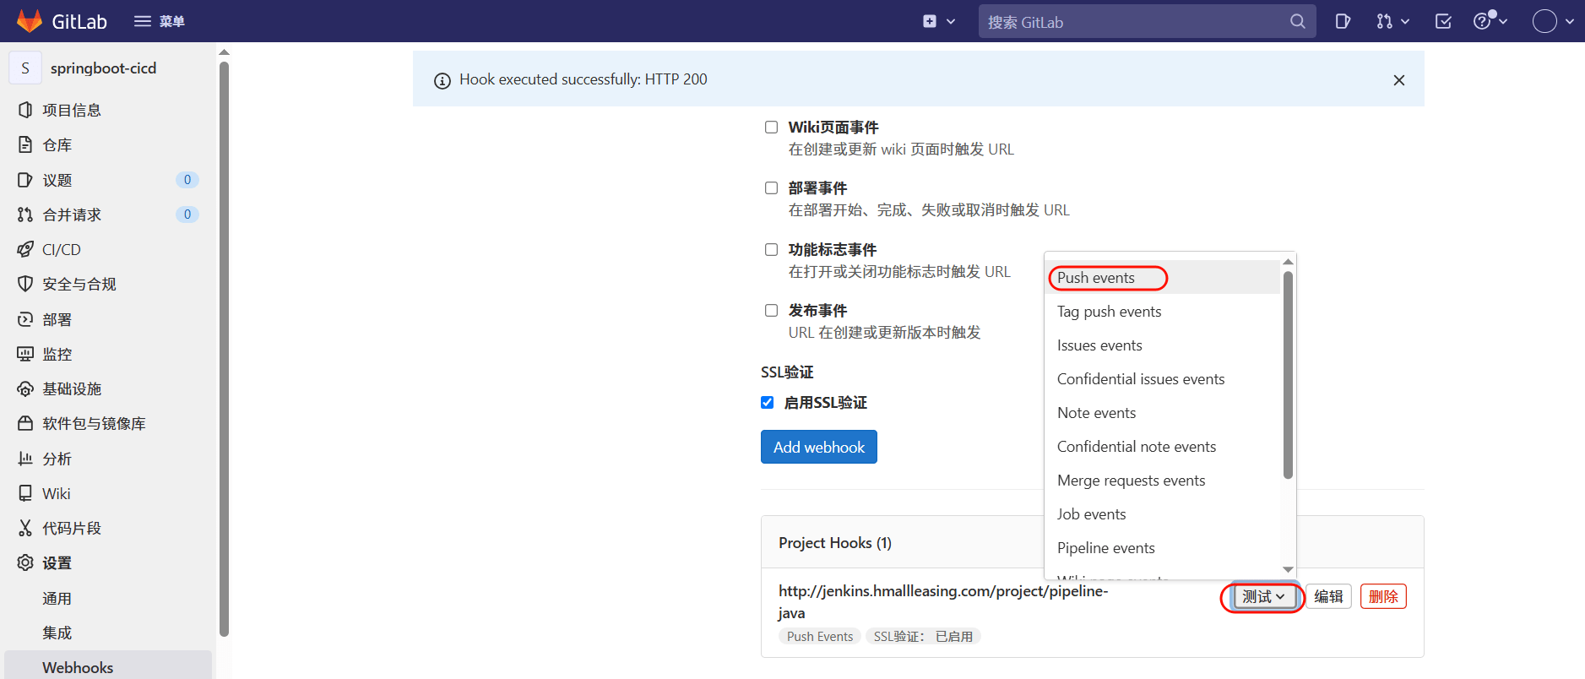The image size is (1585, 679).
Task: Enable the Wiki页面事件 checkbox
Action: 771,128
